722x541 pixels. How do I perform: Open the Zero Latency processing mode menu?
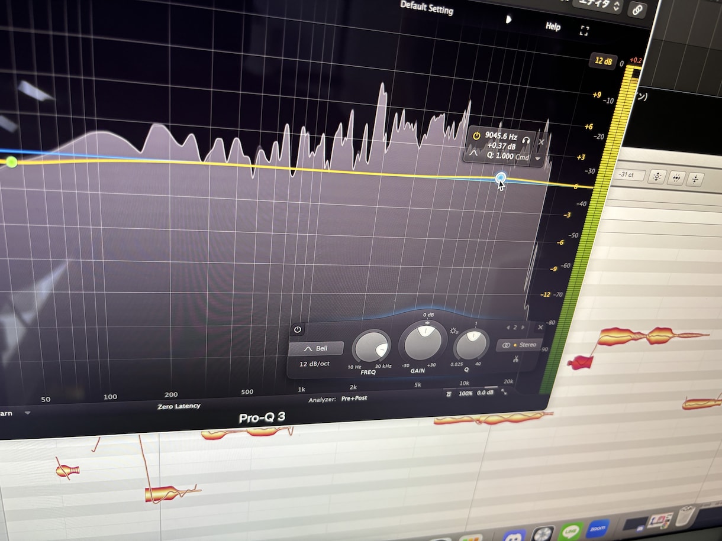click(x=179, y=406)
